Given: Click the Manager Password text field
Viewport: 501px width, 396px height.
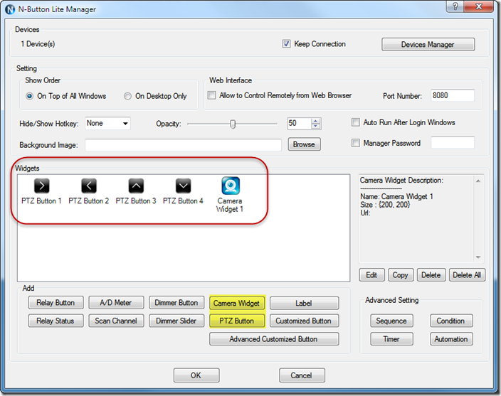Looking at the screenshot, I should pyautogui.click(x=453, y=143).
